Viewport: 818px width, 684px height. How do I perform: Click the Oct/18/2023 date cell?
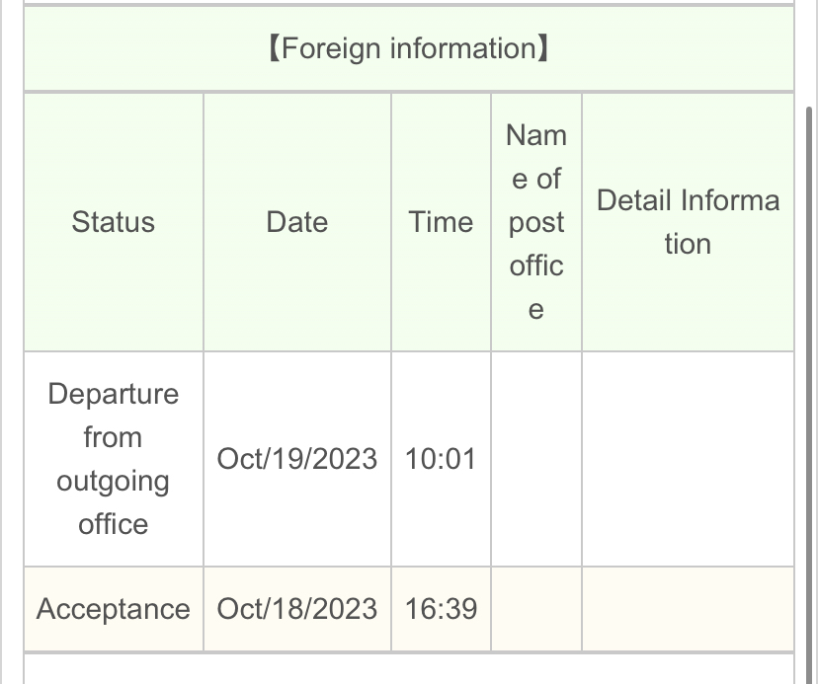(296, 609)
